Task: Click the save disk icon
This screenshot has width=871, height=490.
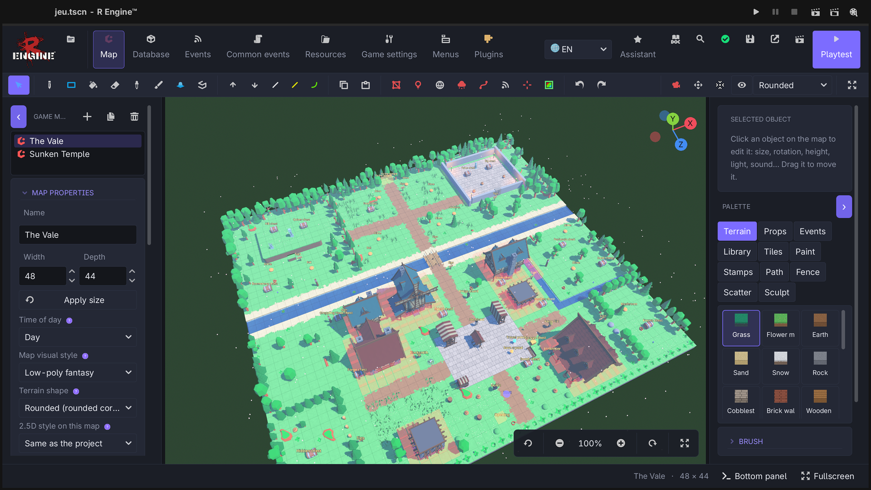Action: point(750,39)
